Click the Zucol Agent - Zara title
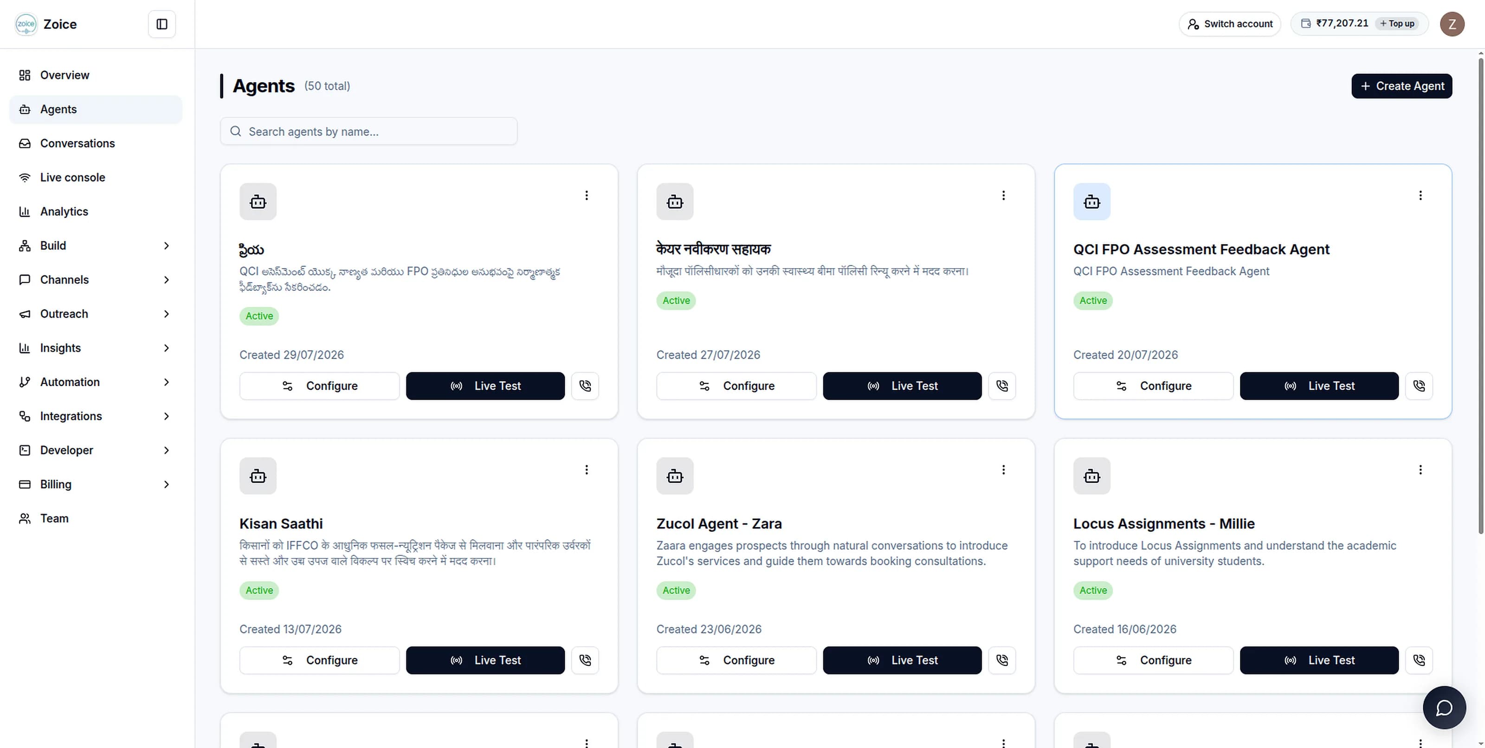 (x=719, y=523)
